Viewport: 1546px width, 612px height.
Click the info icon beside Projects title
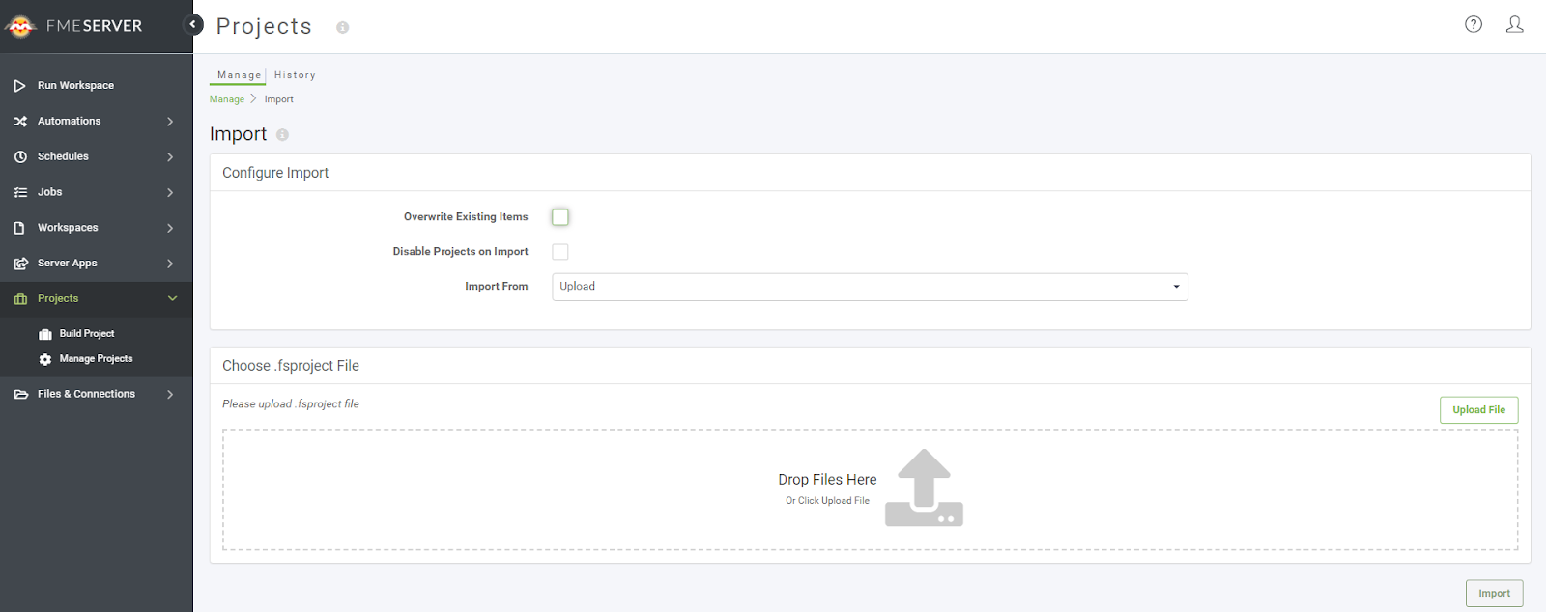(342, 28)
